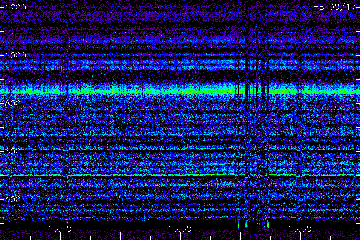The height and width of the screenshot is (240, 360).
Task: Click the 800 frequency axis label
Action: pyautogui.click(x=13, y=104)
